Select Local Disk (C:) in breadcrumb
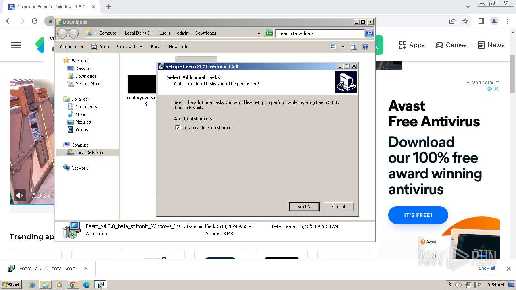 click(139, 33)
